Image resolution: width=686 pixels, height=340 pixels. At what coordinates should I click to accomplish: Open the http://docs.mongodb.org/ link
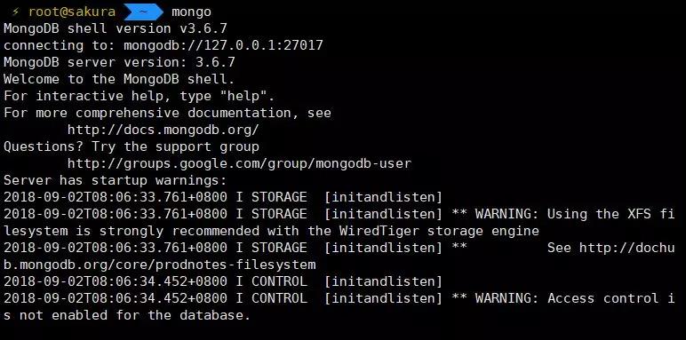pyautogui.click(x=164, y=130)
